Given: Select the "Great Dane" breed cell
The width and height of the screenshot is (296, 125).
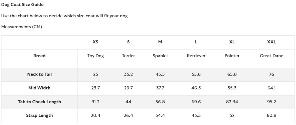Looking at the screenshot, I should coord(271,56).
